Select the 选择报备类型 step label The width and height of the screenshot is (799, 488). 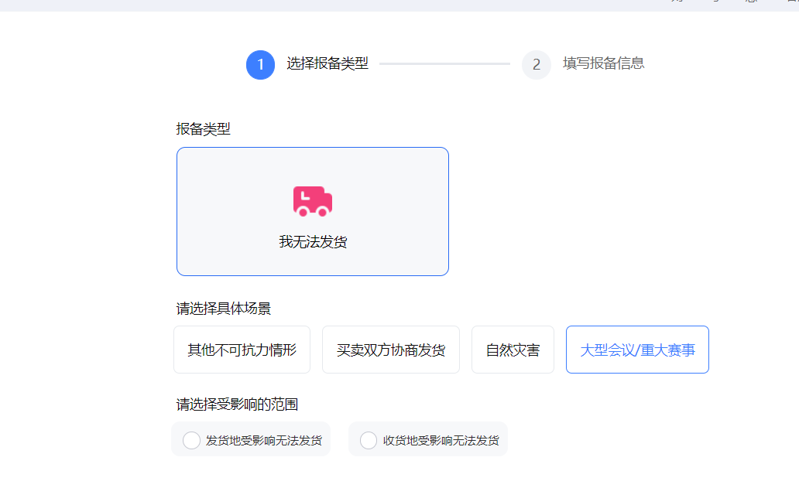tap(327, 63)
